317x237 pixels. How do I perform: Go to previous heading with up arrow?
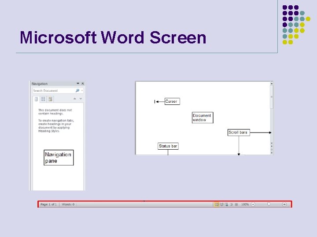(x=75, y=99)
